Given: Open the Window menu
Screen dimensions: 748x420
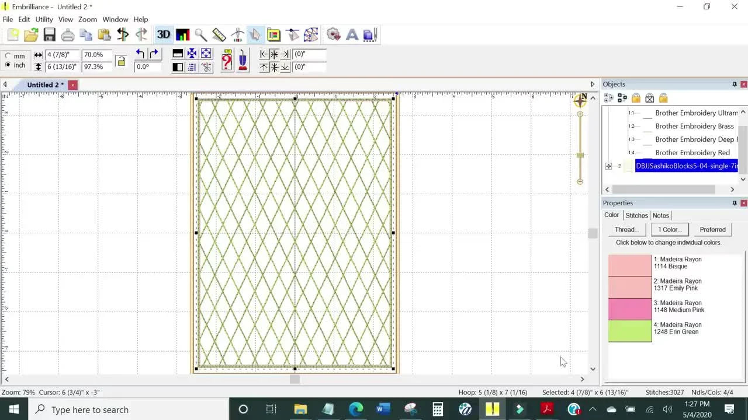Looking at the screenshot, I should (116, 19).
